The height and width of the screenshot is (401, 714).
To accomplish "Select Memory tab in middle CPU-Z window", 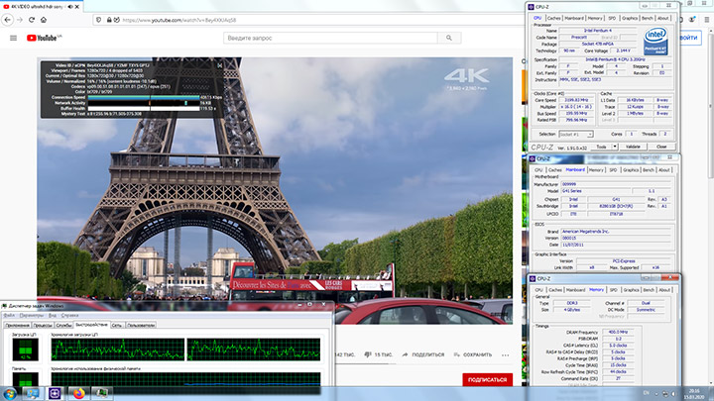I will pos(596,170).
